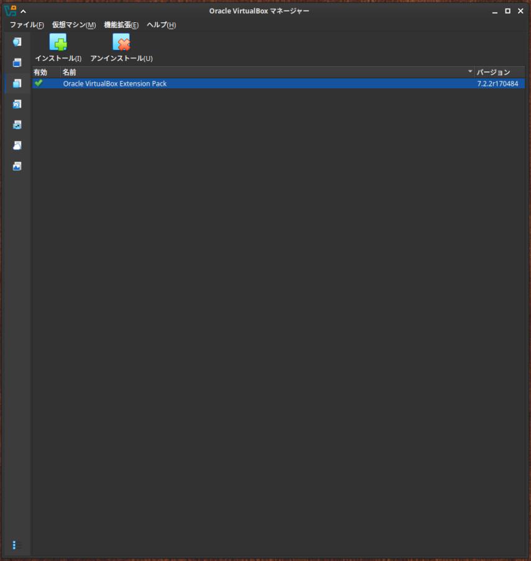Close the VirtualBox Manager window
531x561 pixels.
[x=520, y=11]
